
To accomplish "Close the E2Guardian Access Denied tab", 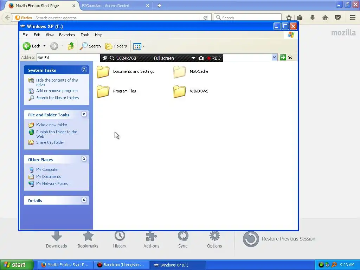I will coord(148,6).
